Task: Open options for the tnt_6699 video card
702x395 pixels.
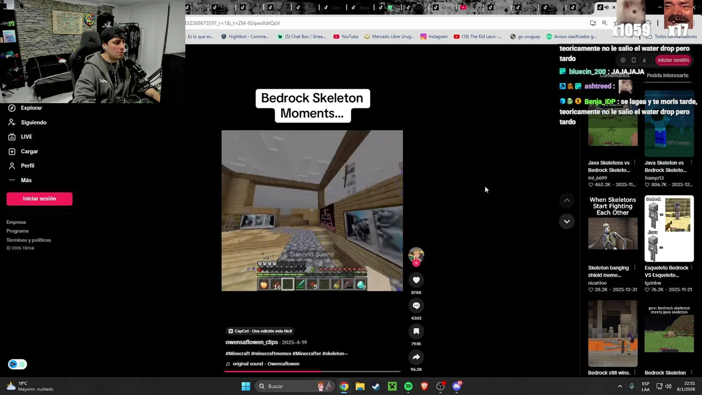Action: pos(635,163)
